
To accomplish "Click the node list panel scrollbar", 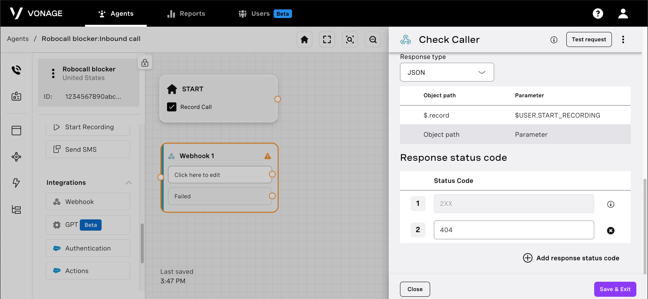I will [x=142, y=243].
